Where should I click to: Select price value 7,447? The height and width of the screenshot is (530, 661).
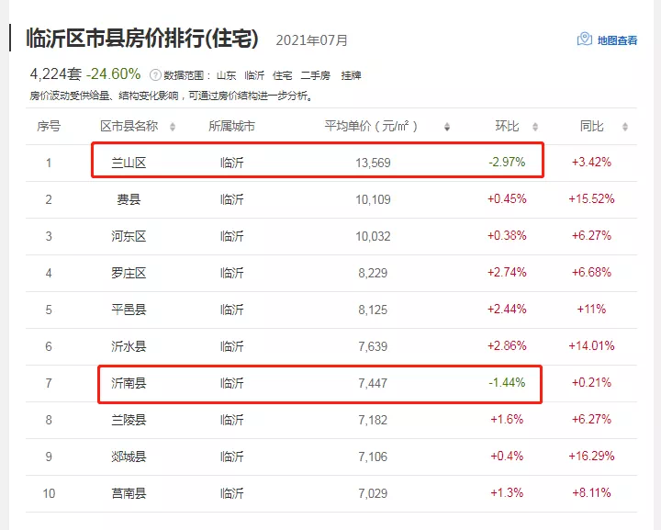coord(373,383)
